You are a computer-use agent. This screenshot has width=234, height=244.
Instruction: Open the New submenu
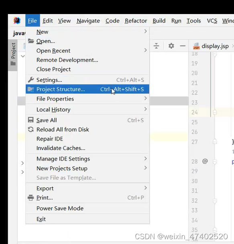pos(87,32)
